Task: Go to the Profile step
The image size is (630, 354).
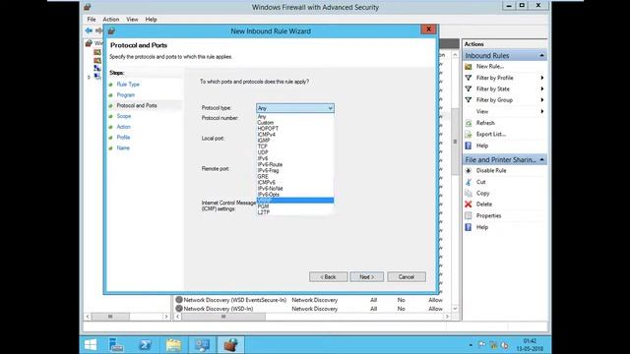Action: coord(123,138)
